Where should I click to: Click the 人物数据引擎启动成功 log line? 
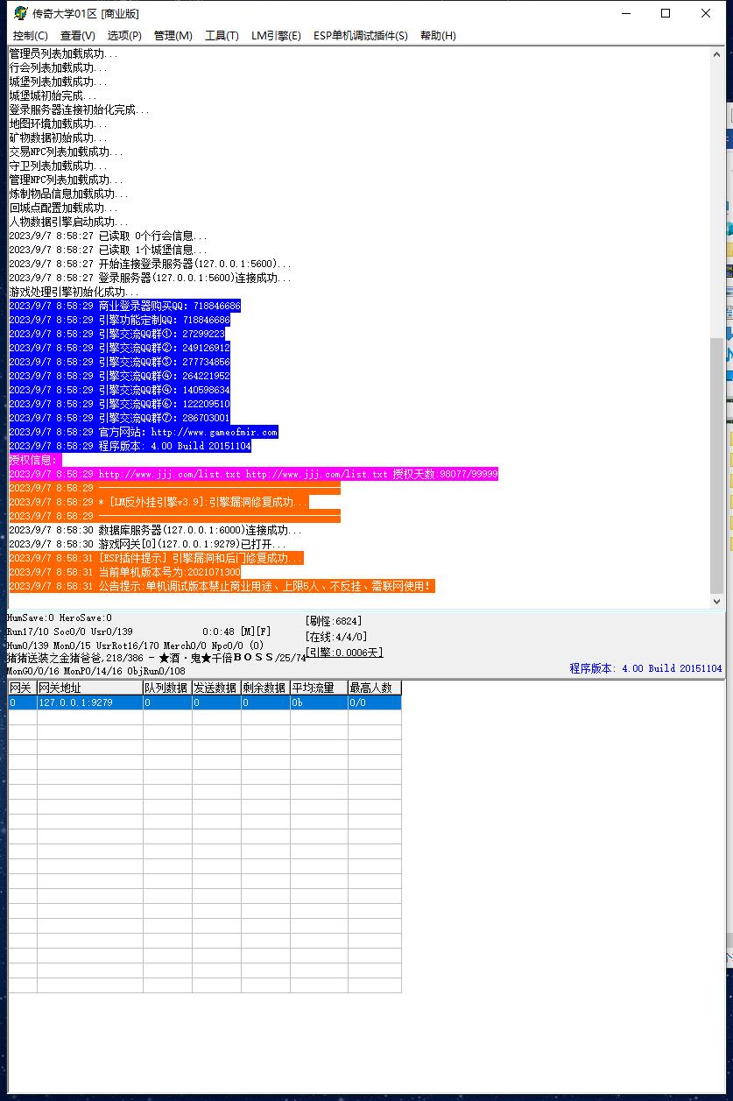(68, 222)
